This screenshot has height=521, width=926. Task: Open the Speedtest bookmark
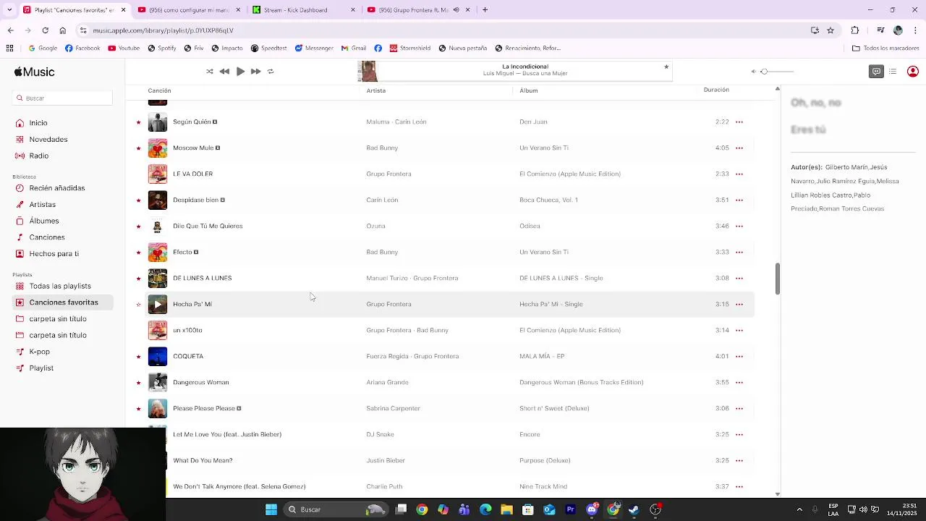click(x=269, y=48)
